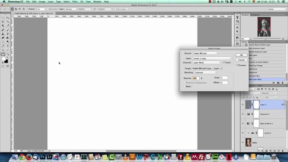Screen dimensions: 288x162
Task: Open the layer blend mode dropdown in Layers panel
Action: tap(251, 93)
